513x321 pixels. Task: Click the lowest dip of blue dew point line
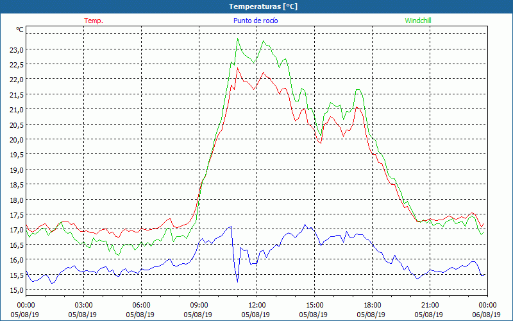[x=237, y=282]
